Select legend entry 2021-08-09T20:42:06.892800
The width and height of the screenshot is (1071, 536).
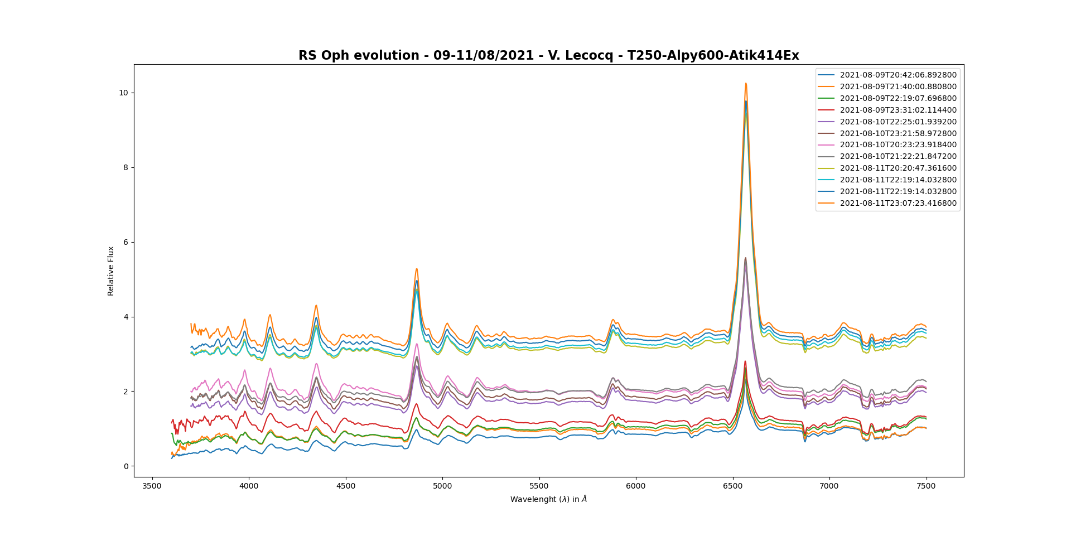pos(898,75)
